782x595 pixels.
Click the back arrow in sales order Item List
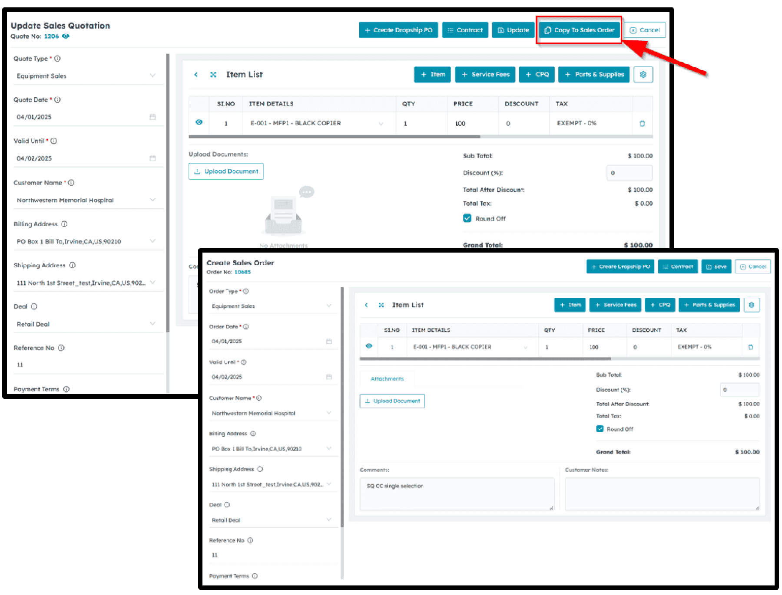click(366, 305)
